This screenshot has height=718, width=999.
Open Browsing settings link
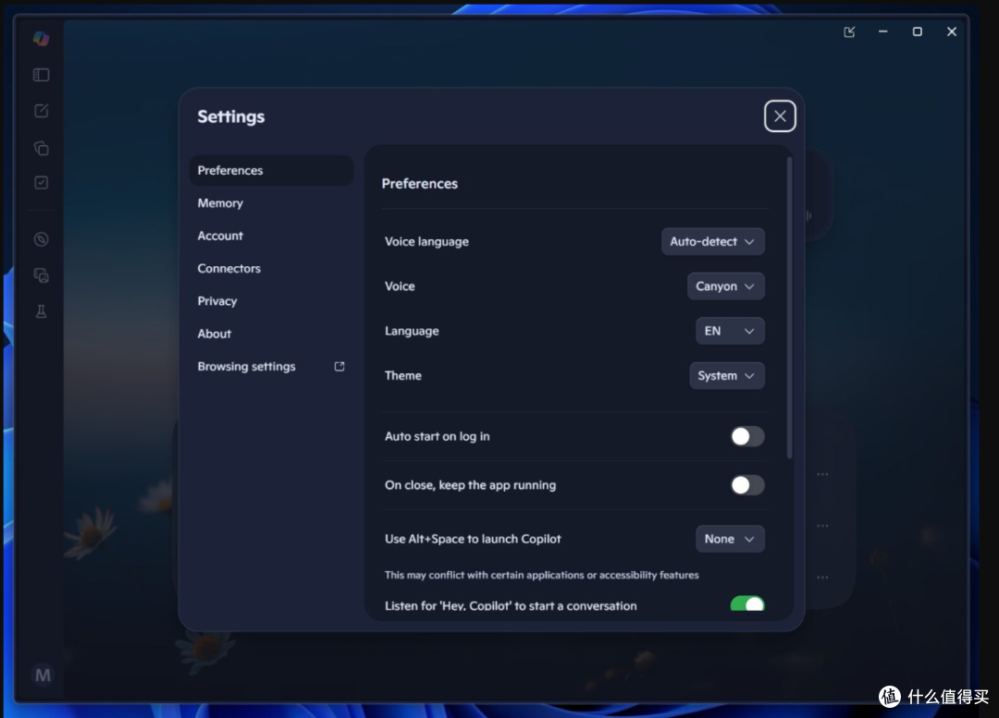point(271,367)
